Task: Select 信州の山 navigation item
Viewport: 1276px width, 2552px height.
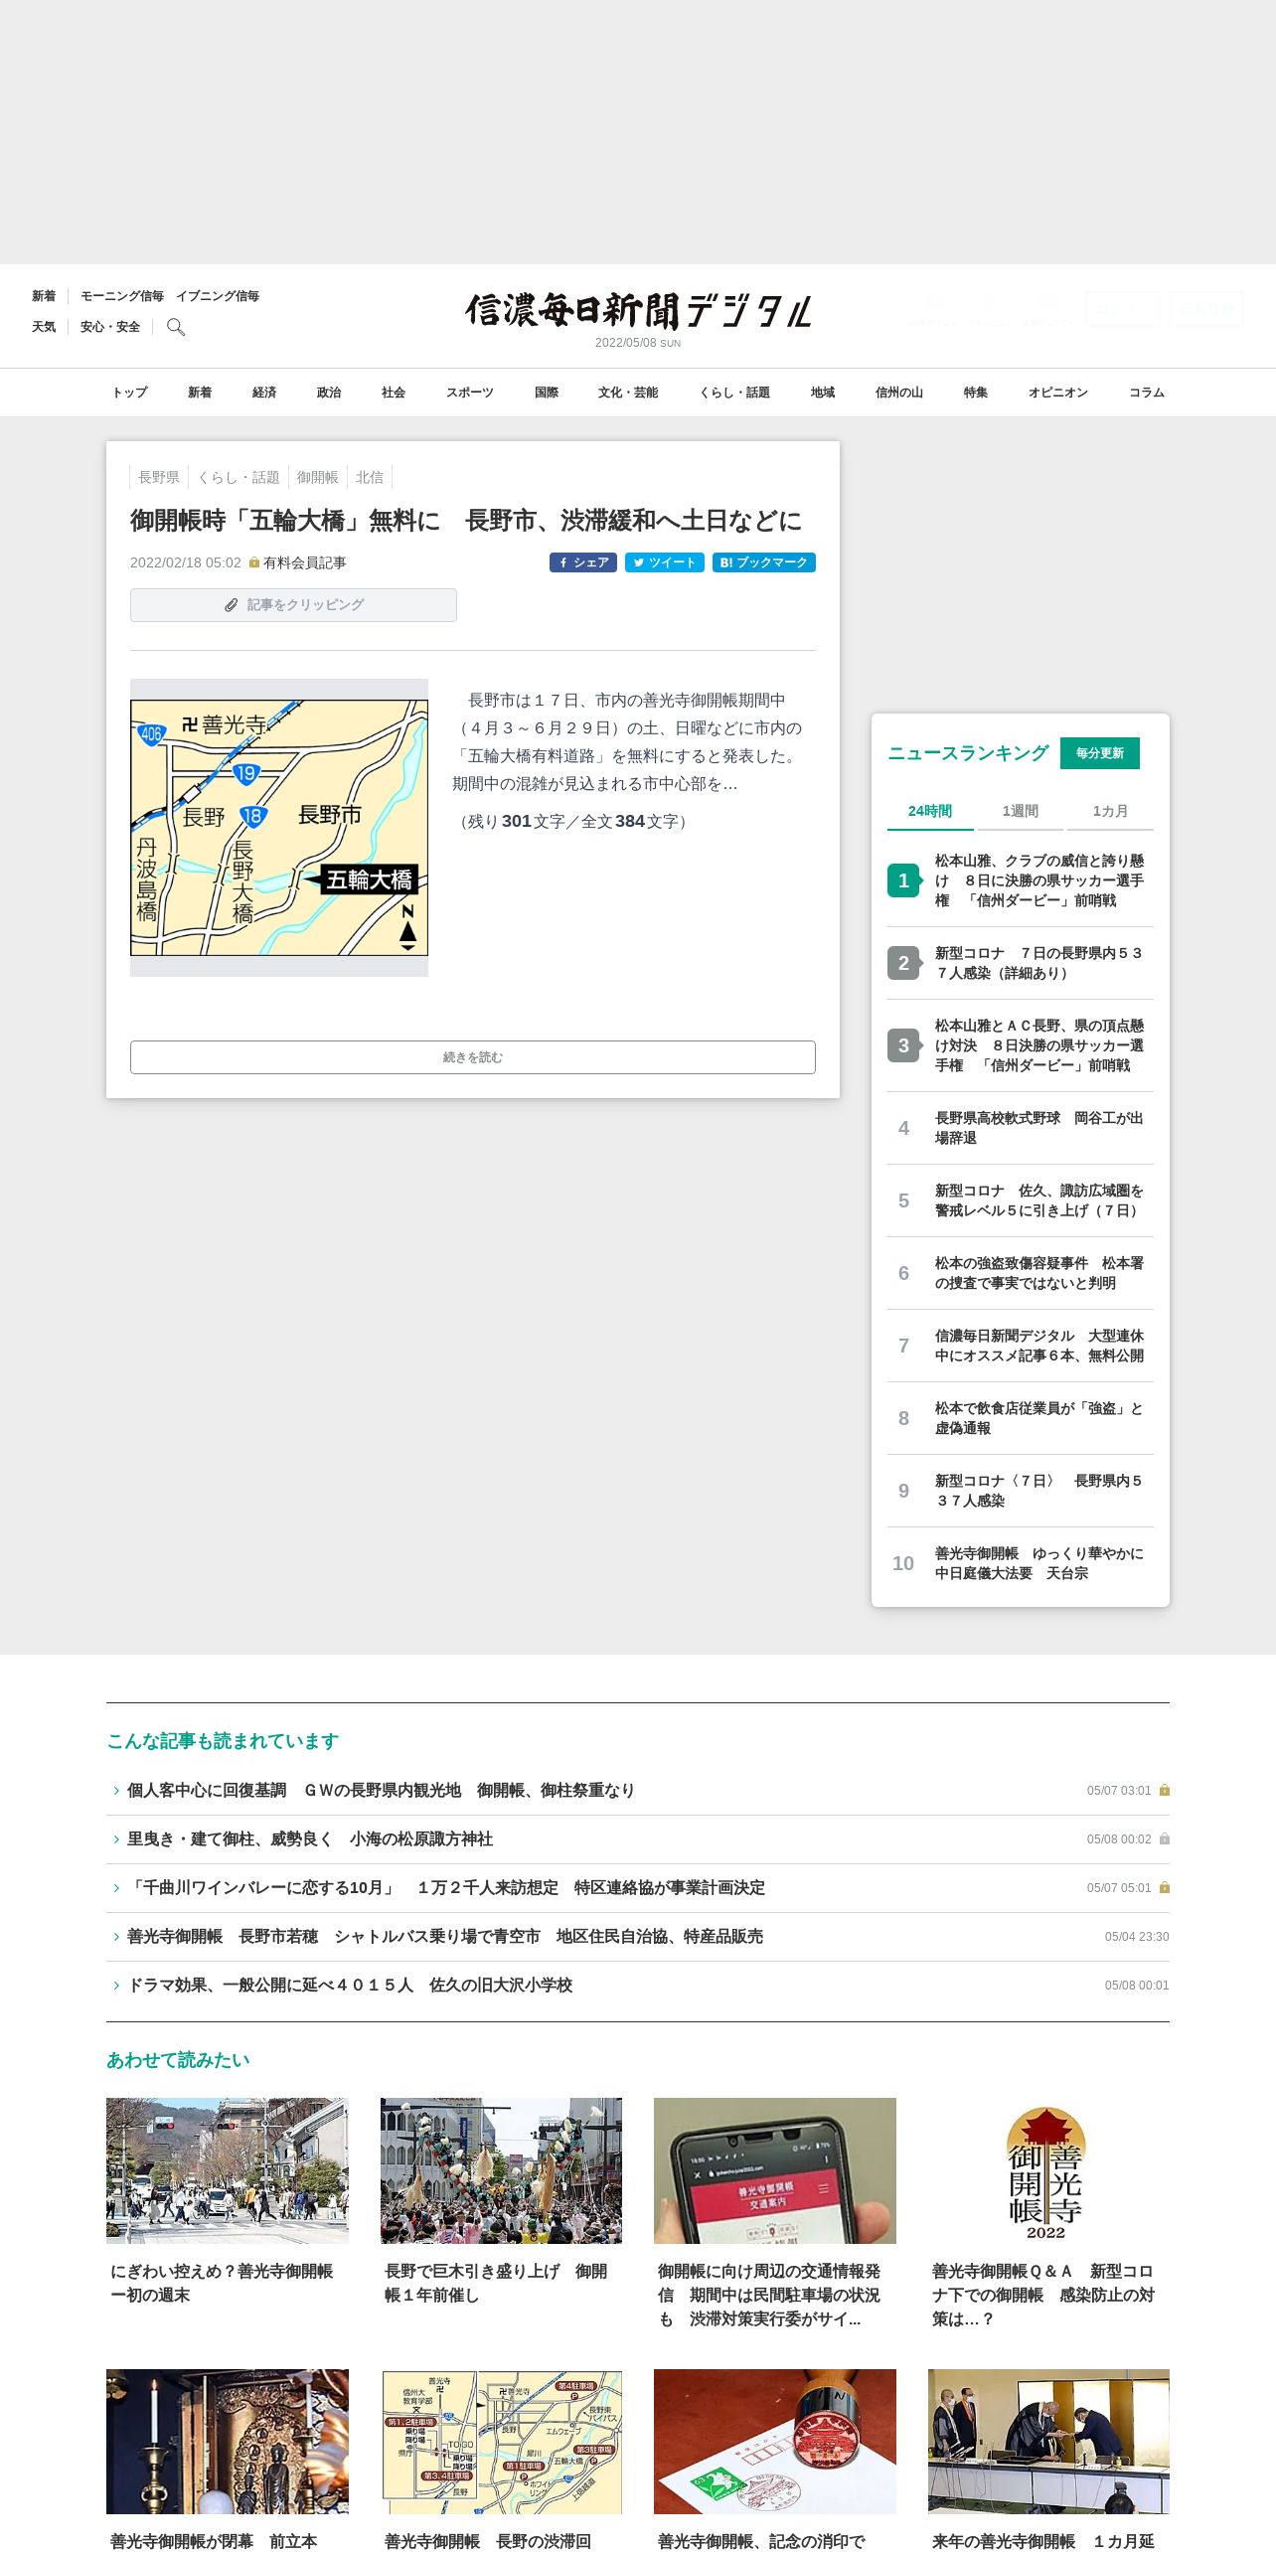Action: pyautogui.click(x=899, y=393)
